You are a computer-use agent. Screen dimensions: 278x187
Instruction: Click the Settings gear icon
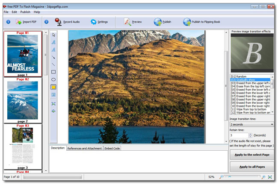click(x=93, y=22)
